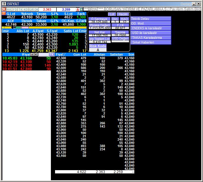This screenshot has width=203, height=182.
Task: Click the Sapma label
Action: (x=120, y=32)
